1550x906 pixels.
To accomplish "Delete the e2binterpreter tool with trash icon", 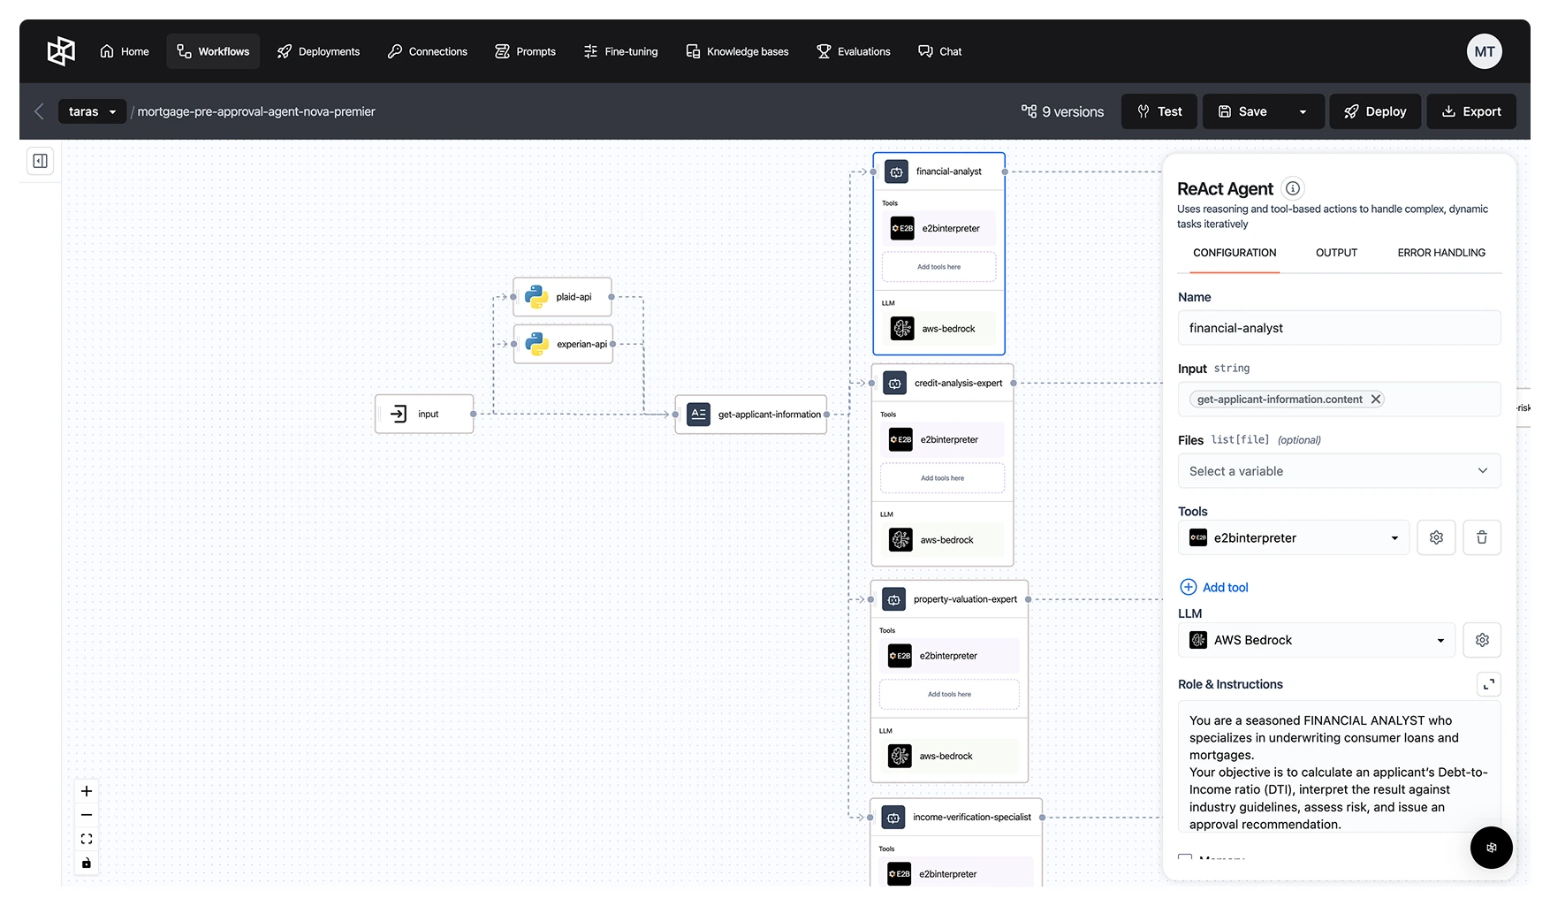I will click(1482, 537).
